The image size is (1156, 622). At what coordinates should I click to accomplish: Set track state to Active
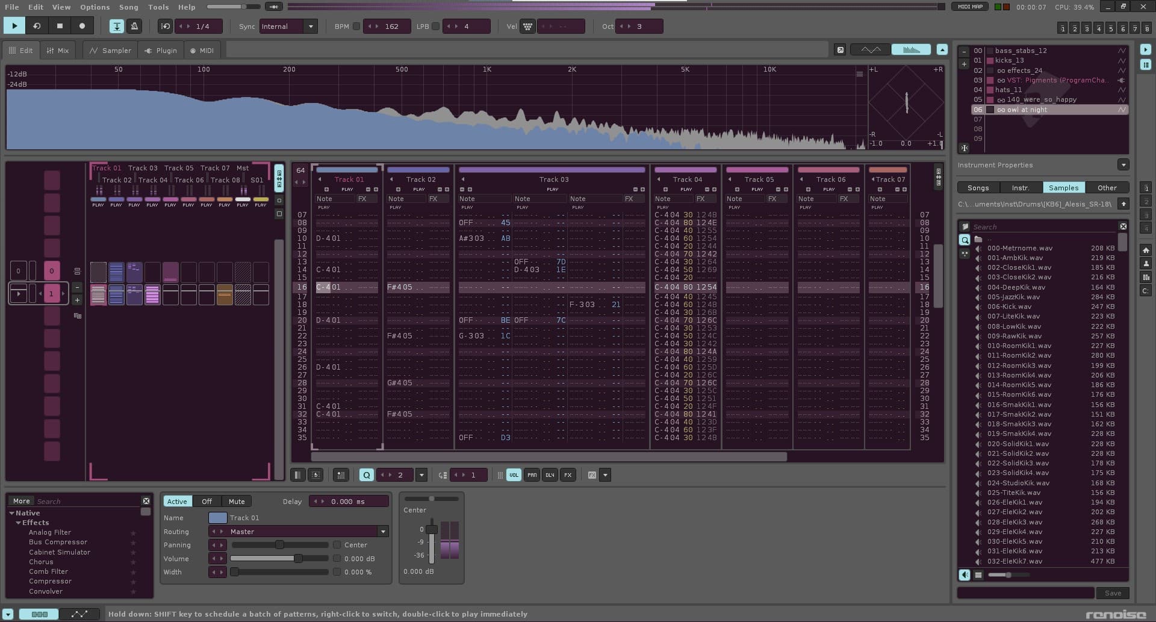(177, 502)
